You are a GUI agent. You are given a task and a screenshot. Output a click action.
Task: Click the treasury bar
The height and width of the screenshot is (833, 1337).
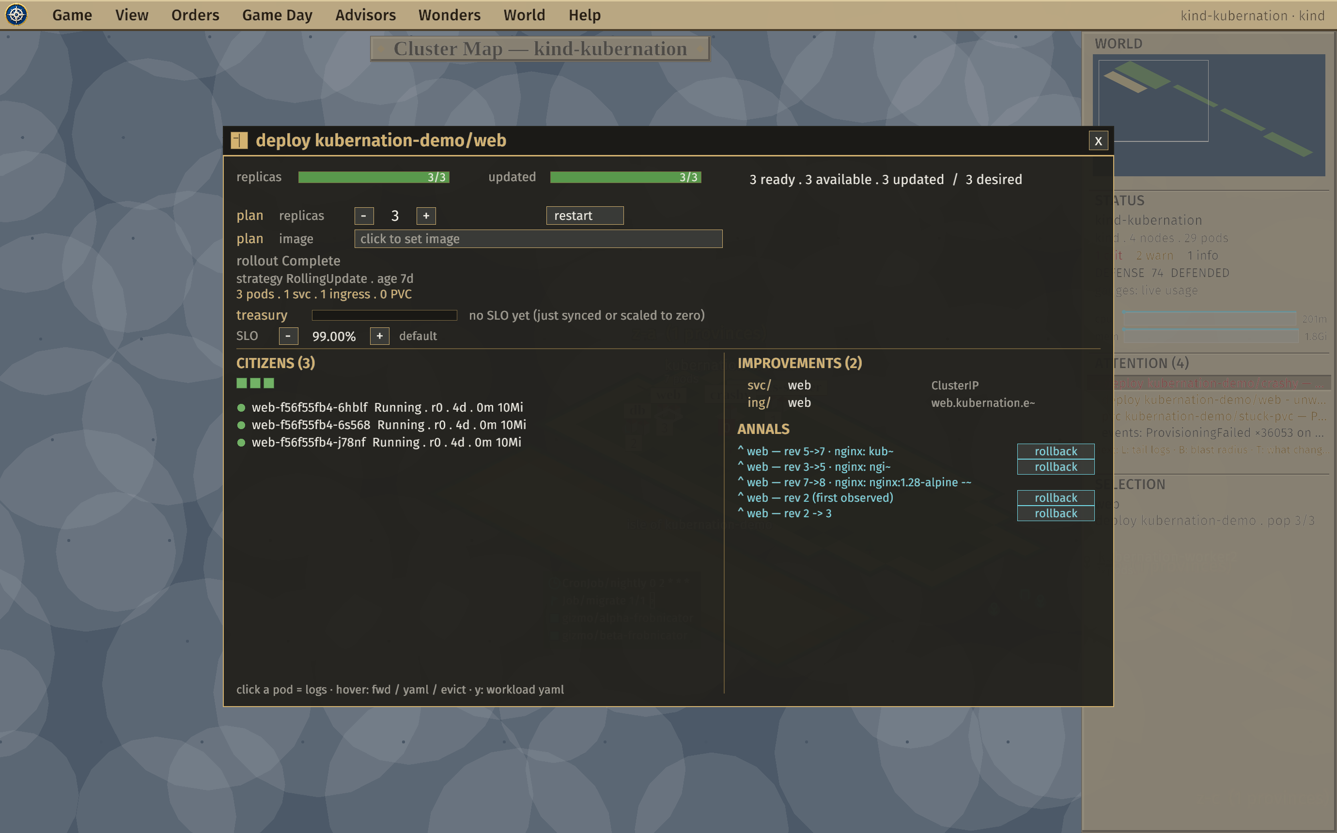385,315
